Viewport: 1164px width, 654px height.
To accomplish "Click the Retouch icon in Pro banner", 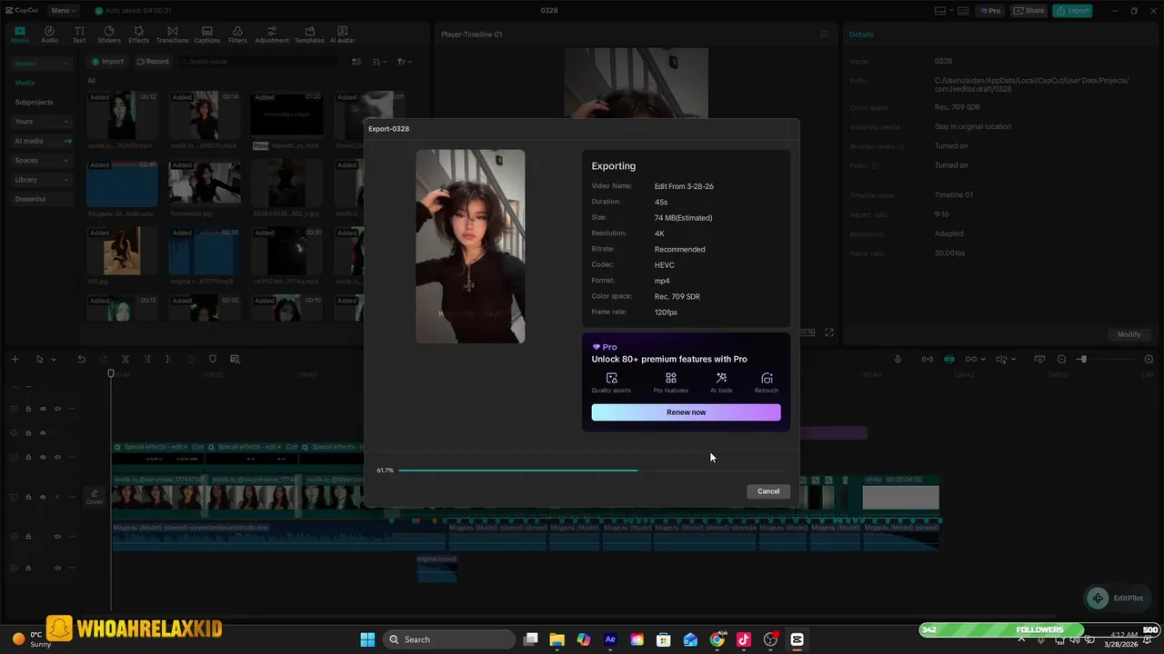I will tap(767, 378).
